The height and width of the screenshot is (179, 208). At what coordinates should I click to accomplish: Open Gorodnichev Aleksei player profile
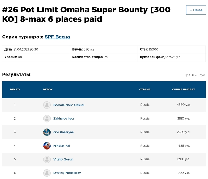click(69, 105)
